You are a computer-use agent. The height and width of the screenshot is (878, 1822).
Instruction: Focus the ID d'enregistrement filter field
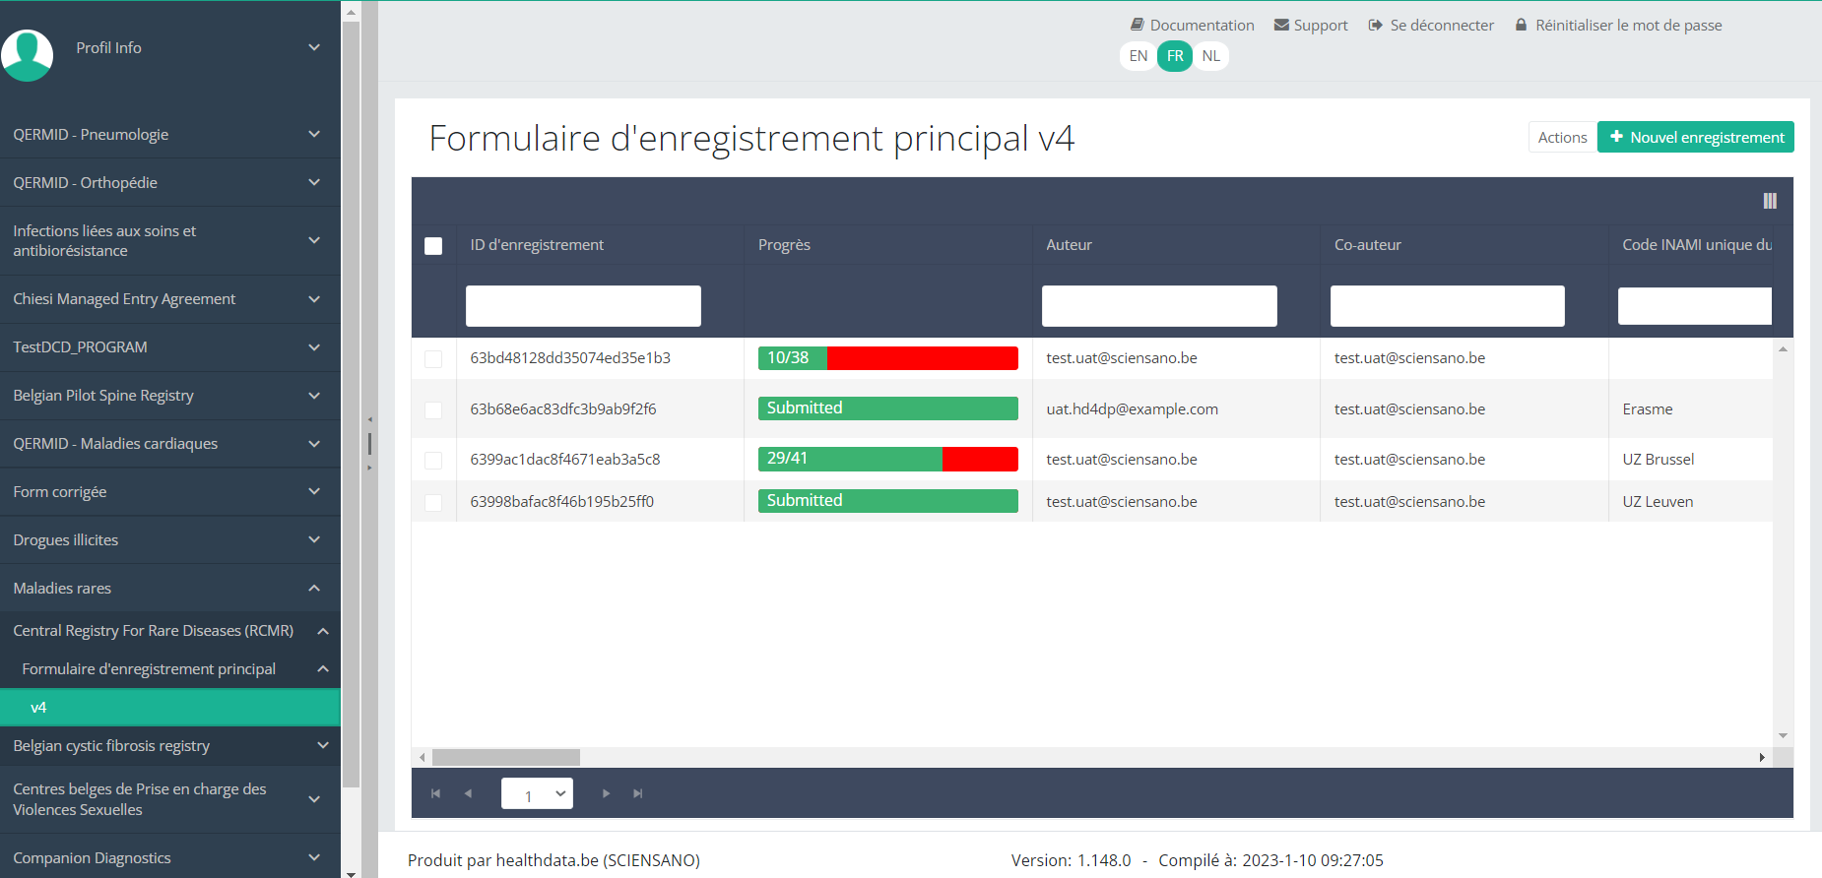tap(583, 306)
